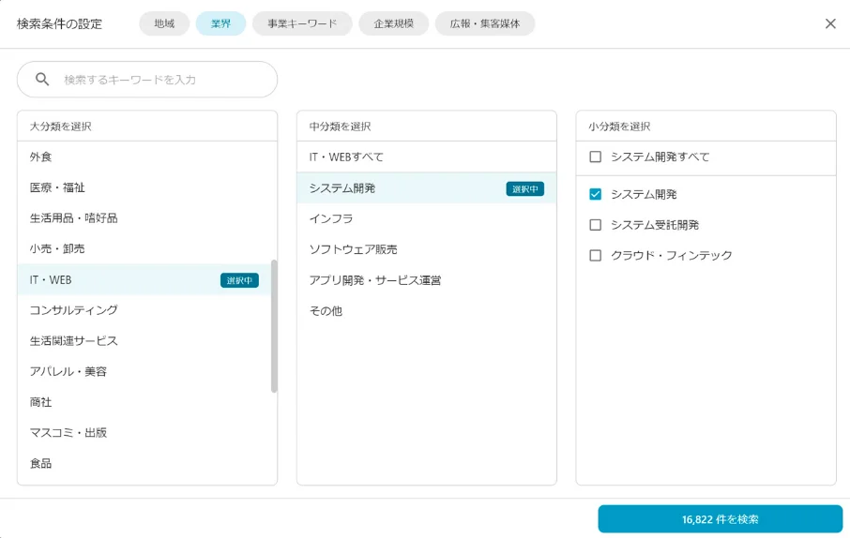The image size is (850, 538).
Task: Check the システム受託開発 checkbox
Action: click(595, 225)
